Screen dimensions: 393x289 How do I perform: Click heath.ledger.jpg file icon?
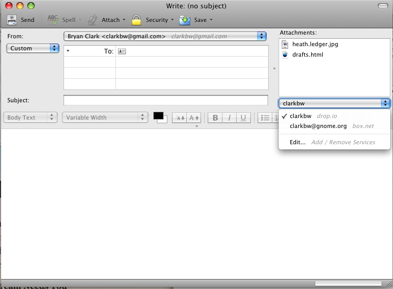(285, 45)
